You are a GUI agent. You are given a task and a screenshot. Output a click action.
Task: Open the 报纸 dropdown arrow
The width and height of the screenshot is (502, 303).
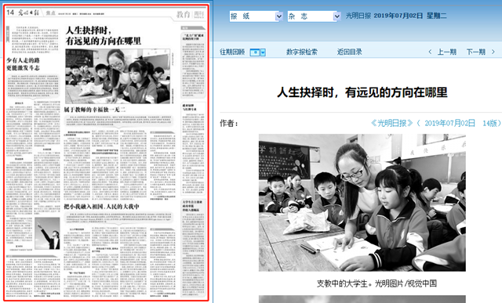(x=279, y=16)
